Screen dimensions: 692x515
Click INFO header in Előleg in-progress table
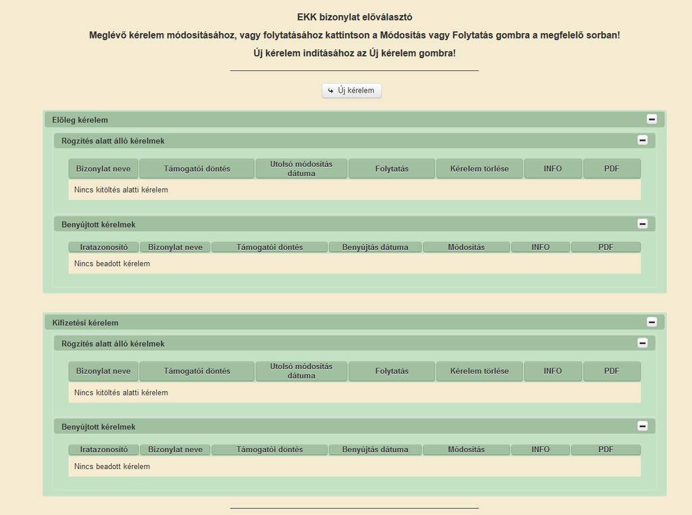553,168
